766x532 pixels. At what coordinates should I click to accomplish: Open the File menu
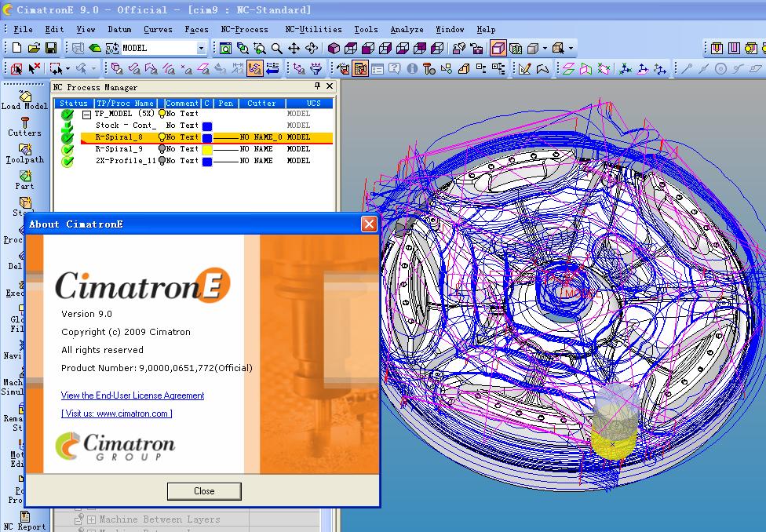click(x=23, y=29)
